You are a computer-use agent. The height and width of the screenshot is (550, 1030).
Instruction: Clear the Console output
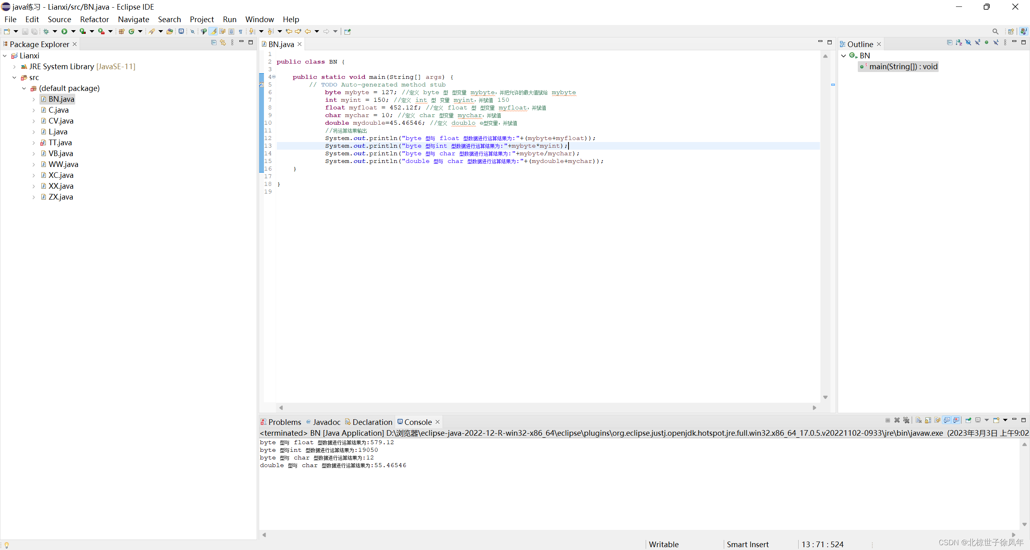pos(919,420)
